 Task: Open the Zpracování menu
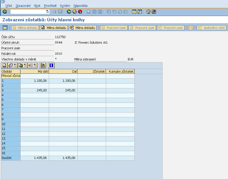tap(23, 6)
